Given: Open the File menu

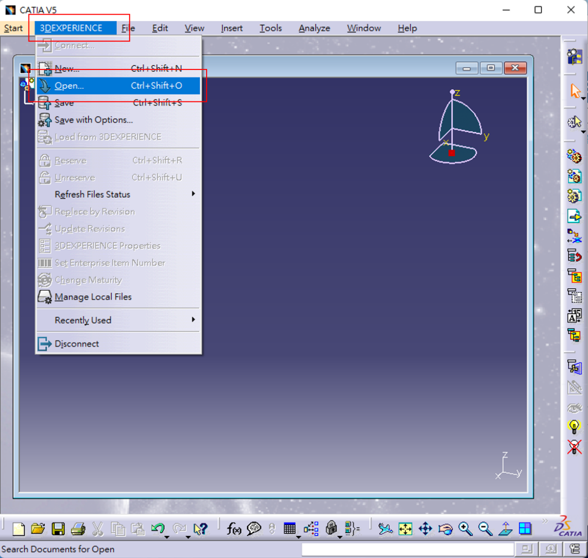Looking at the screenshot, I should coord(128,28).
